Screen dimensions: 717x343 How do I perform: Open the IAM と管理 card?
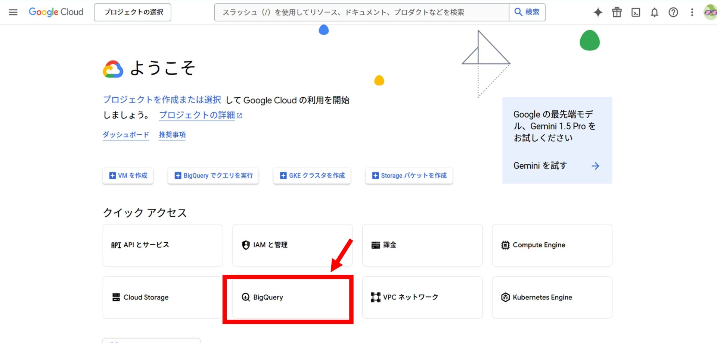pyautogui.click(x=292, y=245)
